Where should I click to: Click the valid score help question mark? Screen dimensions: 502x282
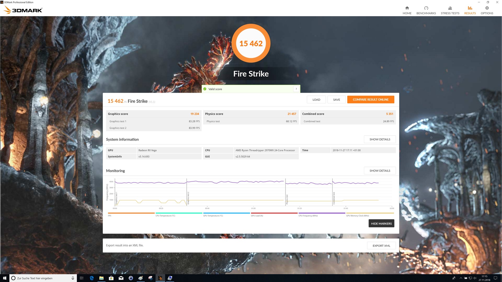tap(296, 89)
